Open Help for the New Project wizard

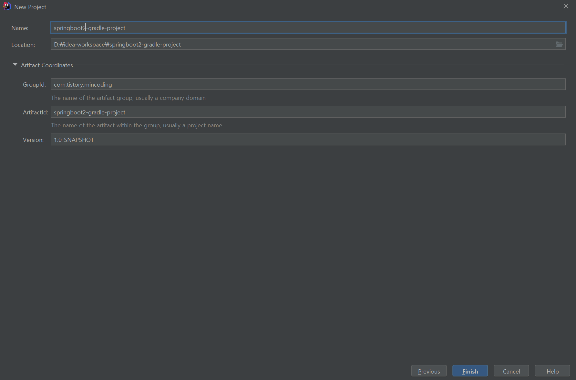click(x=552, y=371)
